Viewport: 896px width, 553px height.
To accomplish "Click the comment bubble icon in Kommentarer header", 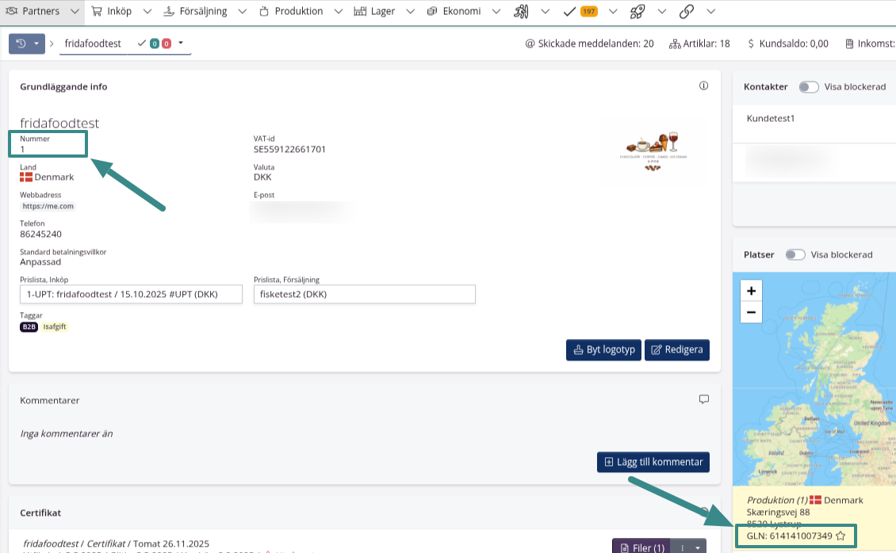I will pos(703,399).
